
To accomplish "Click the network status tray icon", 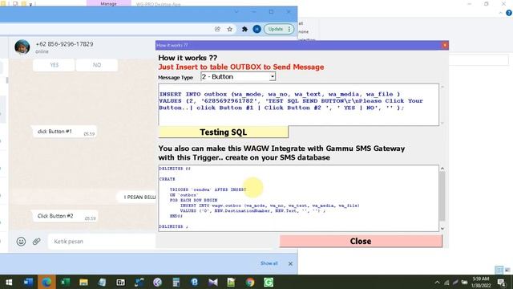I will click(x=446, y=282).
